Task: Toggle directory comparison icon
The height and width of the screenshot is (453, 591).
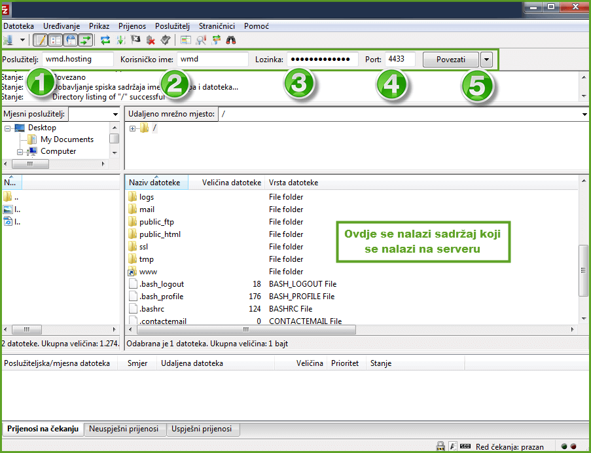Action: [201, 40]
